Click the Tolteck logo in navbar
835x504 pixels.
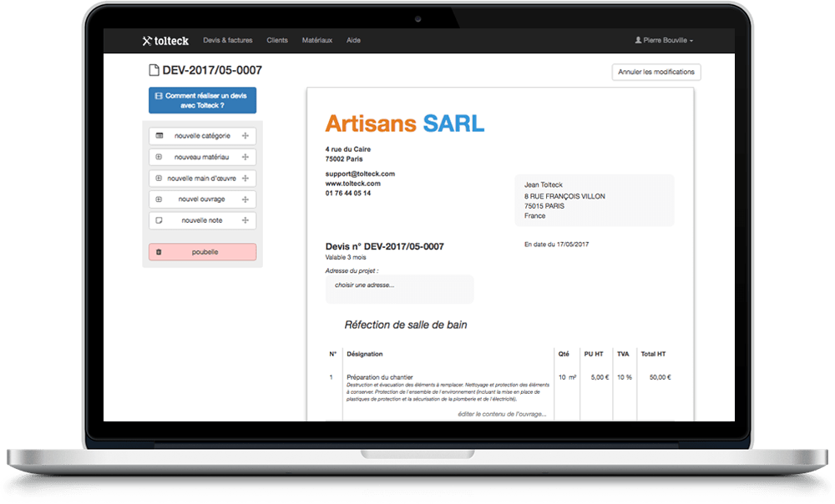pyautogui.click(x=165, y=40)
